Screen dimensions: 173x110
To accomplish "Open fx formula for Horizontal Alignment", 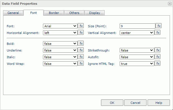I will 81,33.
